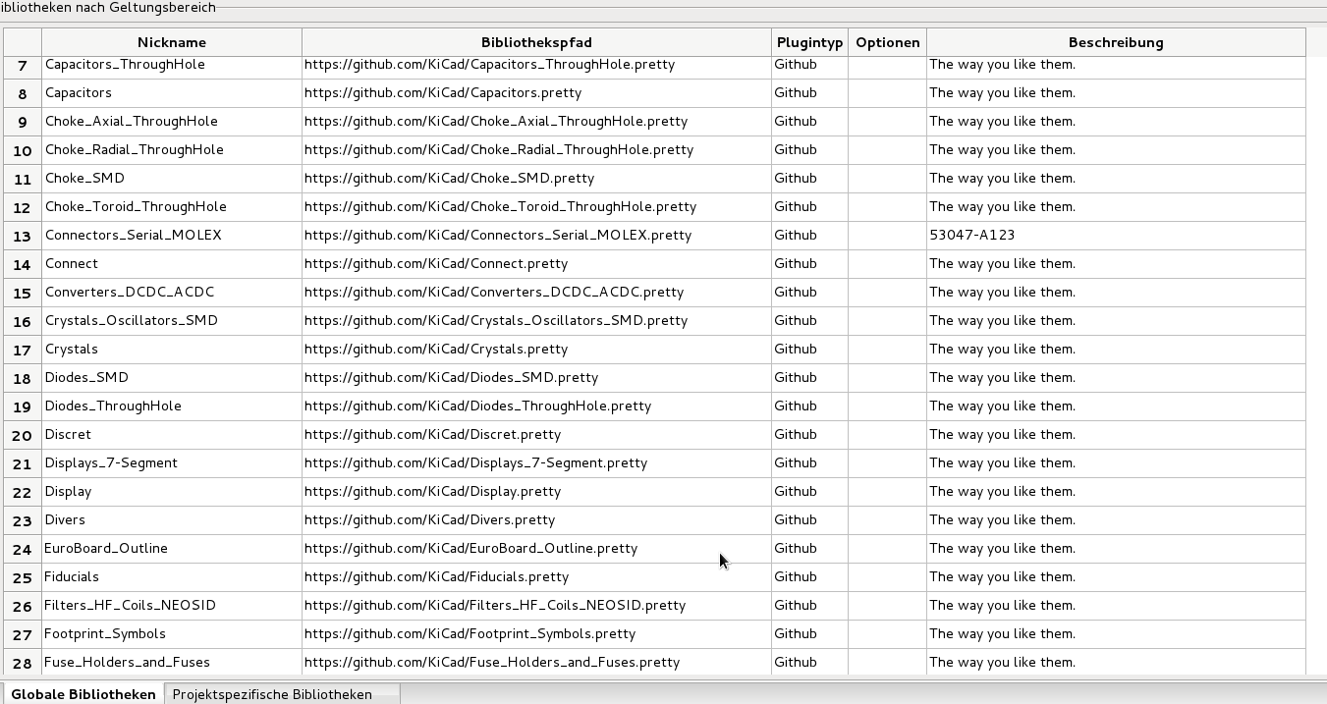
Task: Click the Connectors_Serial_MOLEX.pretty path cell
Action: (536, 236)
